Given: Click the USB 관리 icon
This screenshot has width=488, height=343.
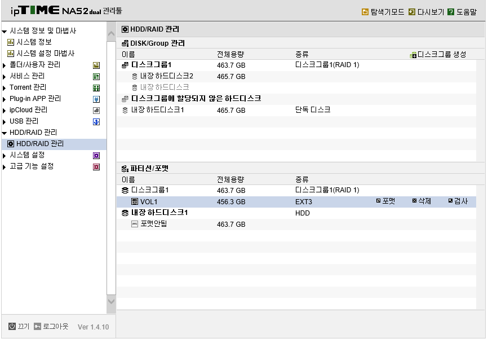Looking at the screenshot, I should pos(96,122).
